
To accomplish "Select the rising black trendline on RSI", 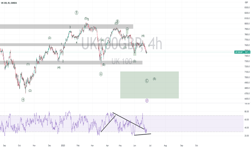I will click(108, 124).
